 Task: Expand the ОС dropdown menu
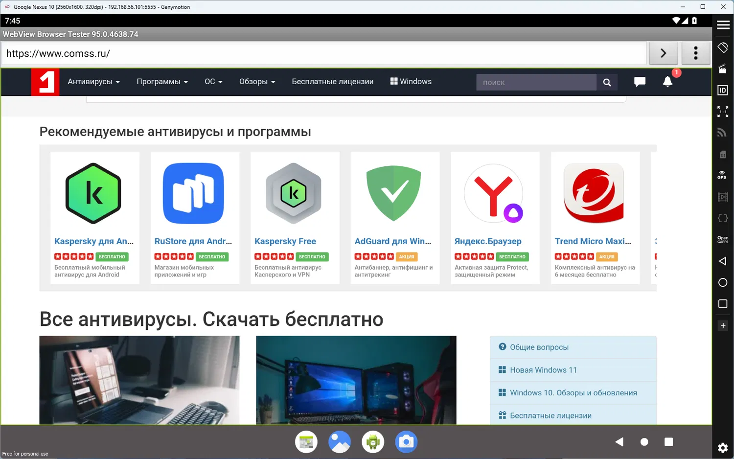click(213, 82)
